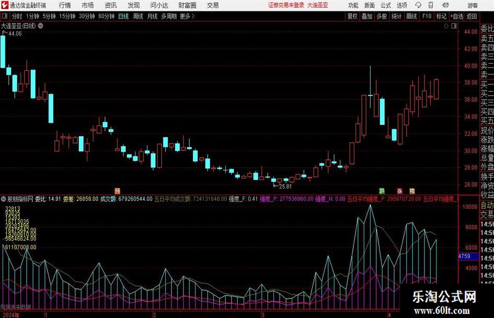The width and height of the screenshot is (494, 318).
Task: Click the 2024年 timeline label
Action: pyautogui.click(x=10, y=315)
